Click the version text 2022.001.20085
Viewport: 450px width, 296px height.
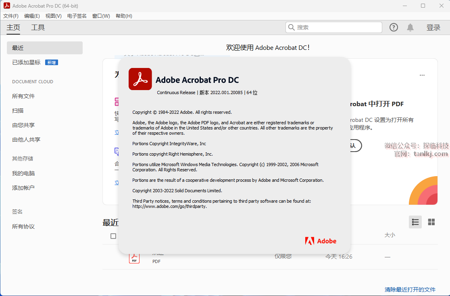[227, 92]
